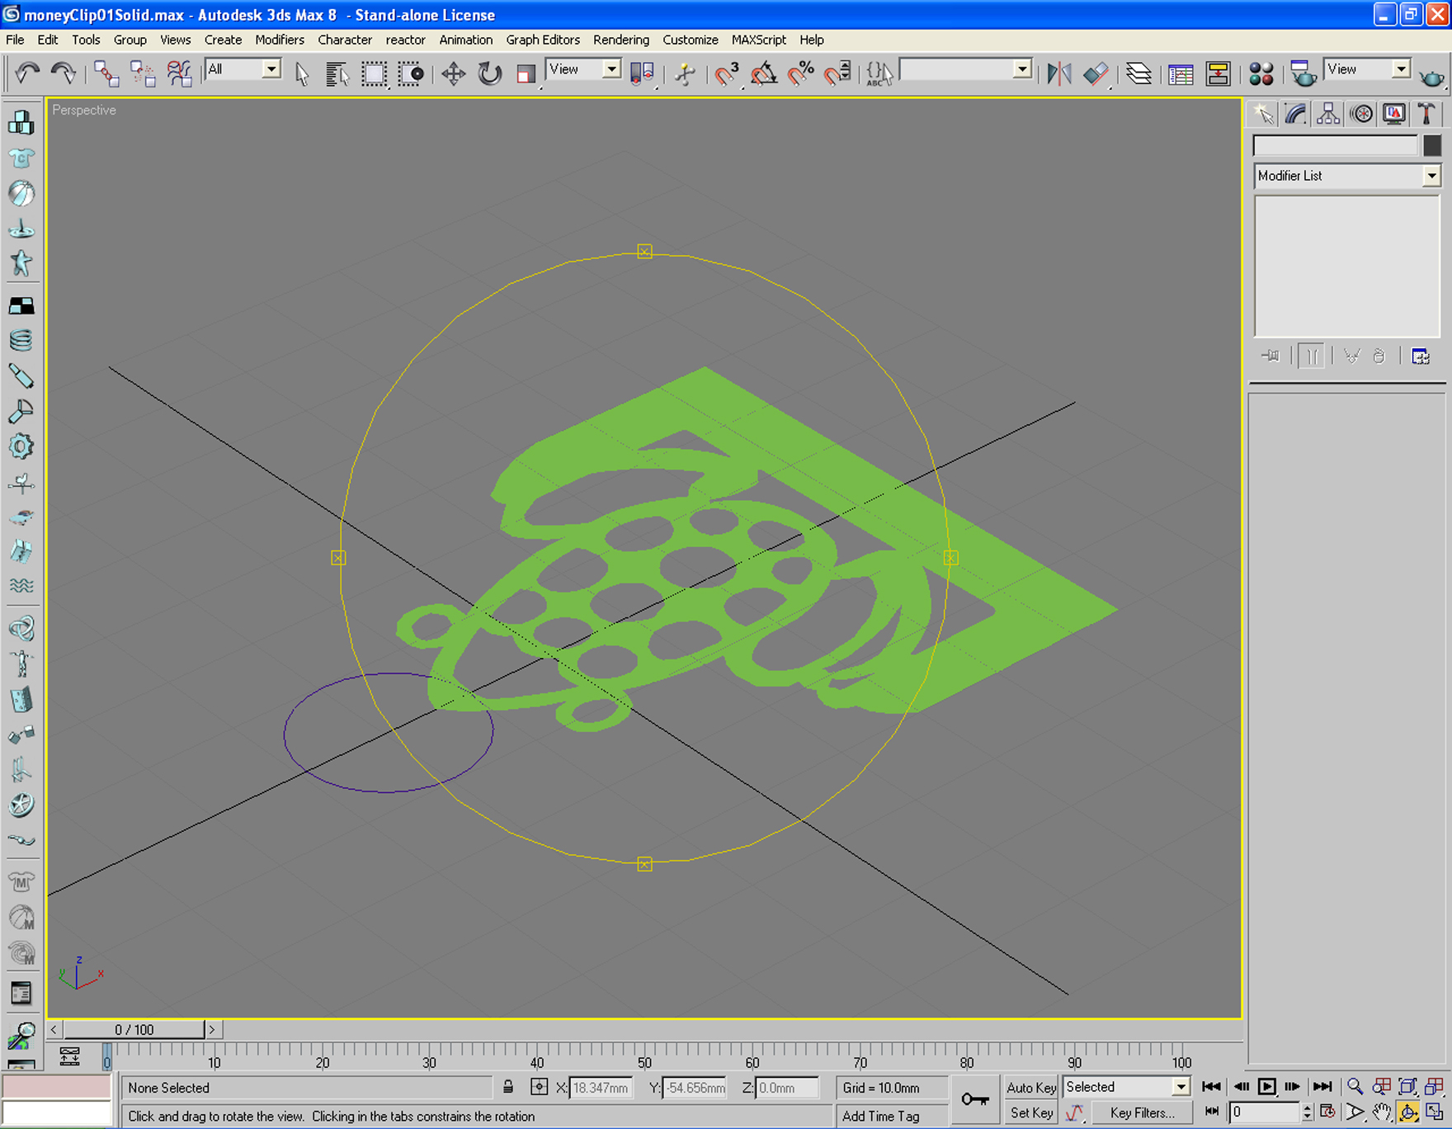The width and height of the screenshot is (1452, 1129).
Task: Click the Rectangular Selection Region icon
Action: point(374,73)
